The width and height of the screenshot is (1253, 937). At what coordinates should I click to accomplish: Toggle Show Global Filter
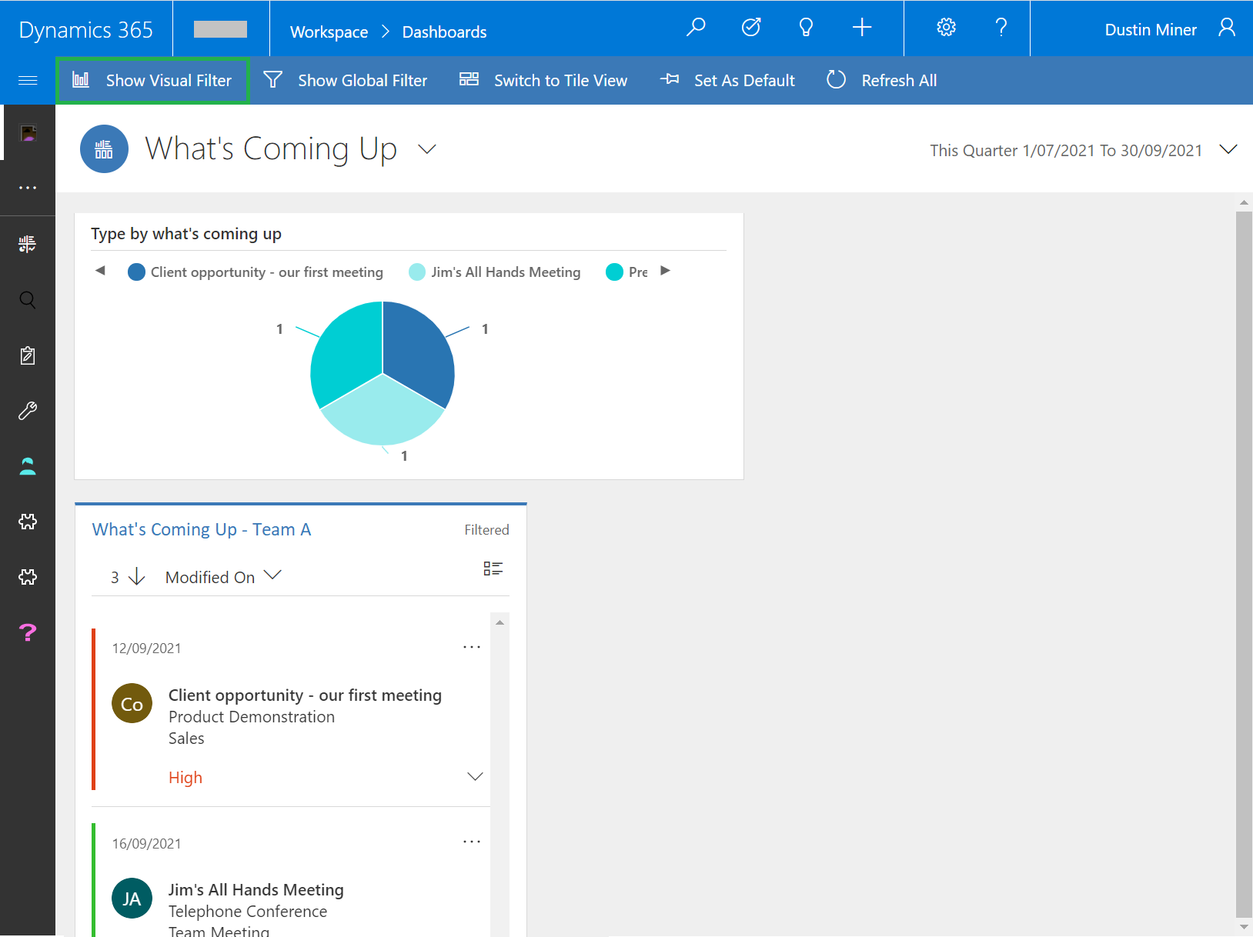pyautogui.click(x=346, y=80)
